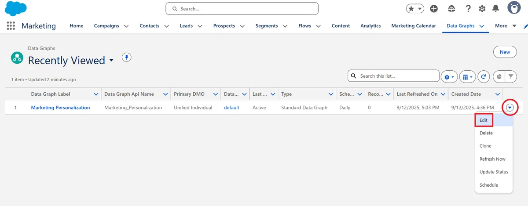Open the Prospects tab
528x206 pixels.
[x=224, y=26]
